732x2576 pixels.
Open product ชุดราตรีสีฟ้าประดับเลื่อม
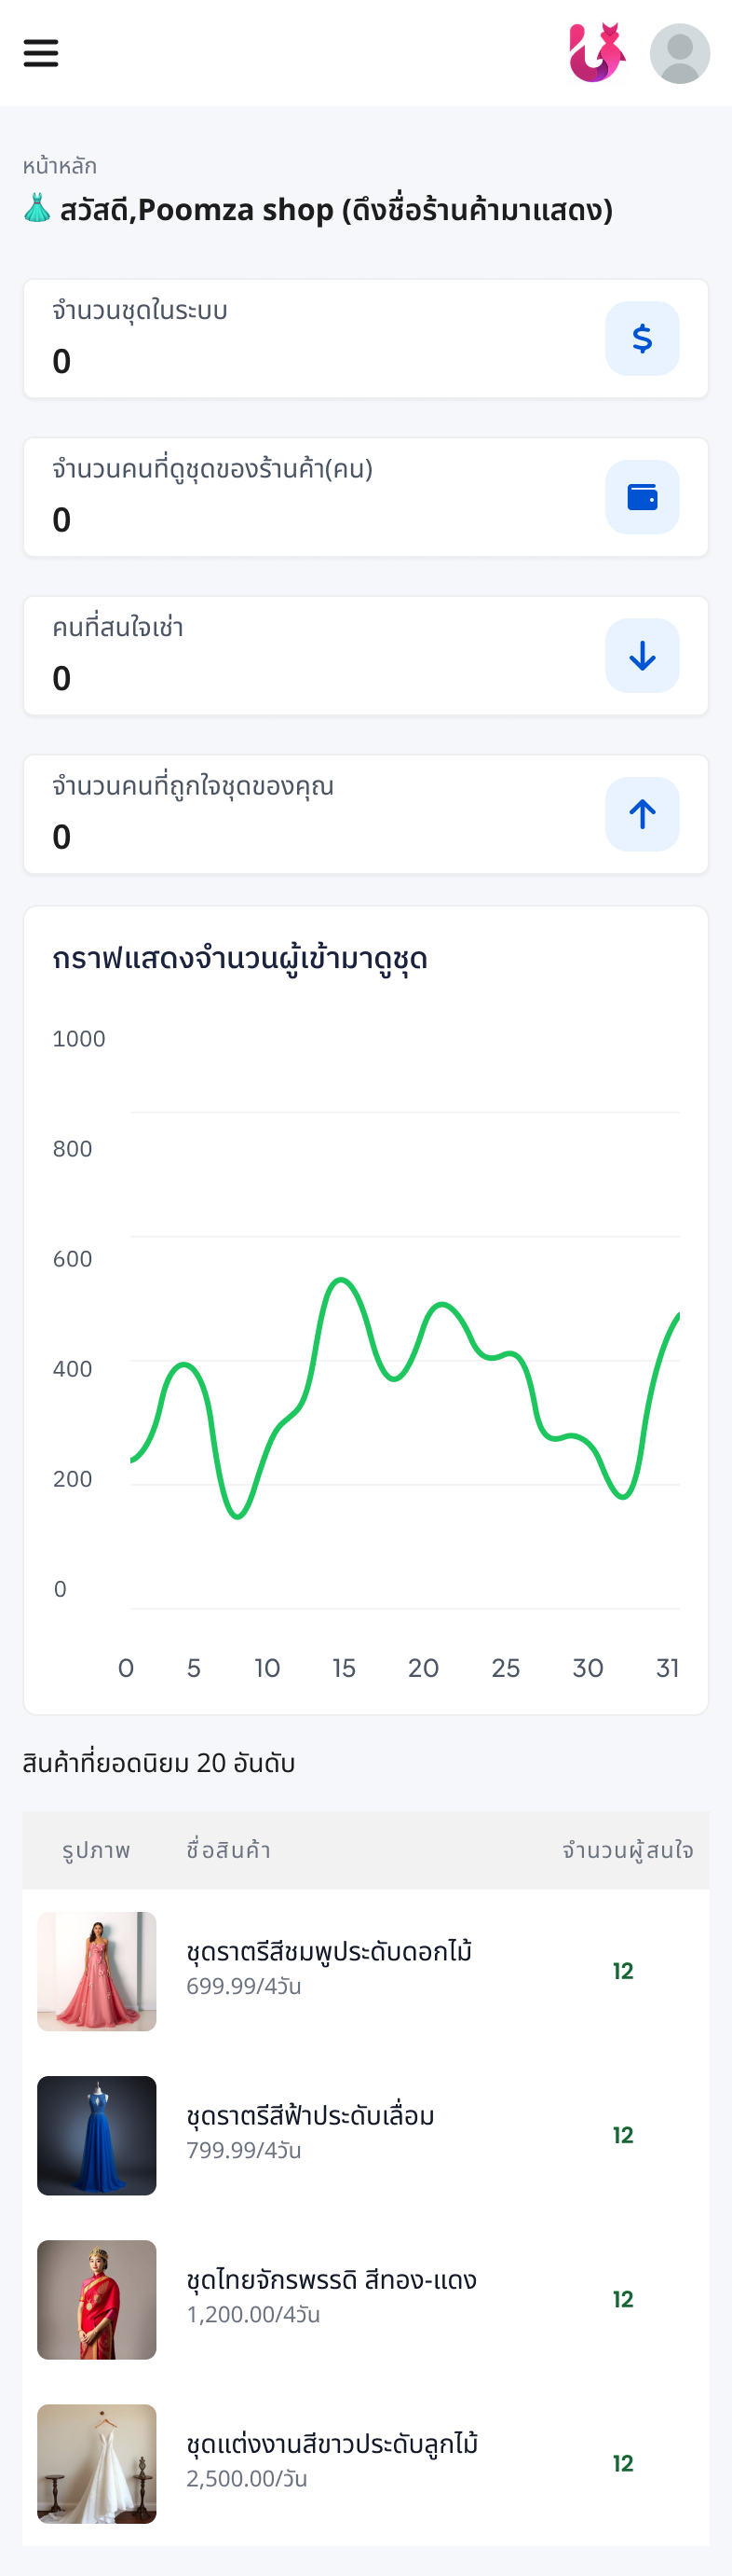coord(309,2116)
